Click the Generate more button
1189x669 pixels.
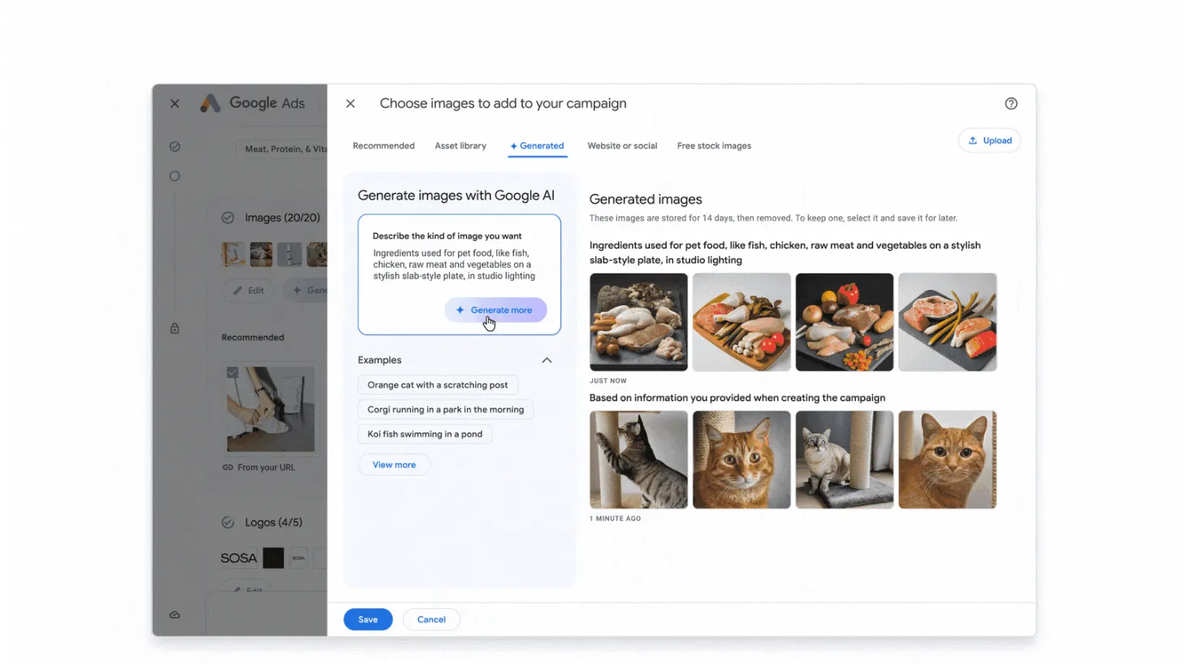(x=495, y=310)
